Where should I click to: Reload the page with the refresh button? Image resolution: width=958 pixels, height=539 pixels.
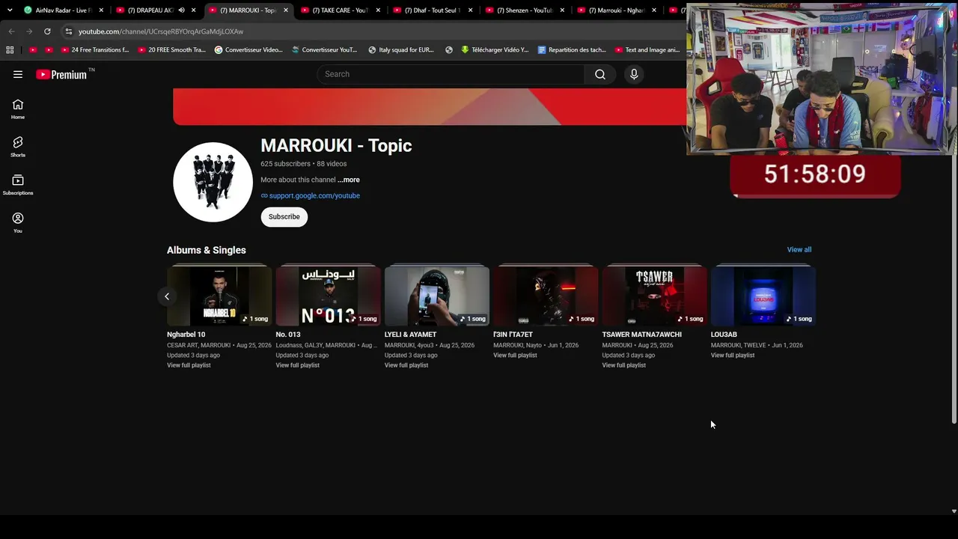click(x=47, y=31)
